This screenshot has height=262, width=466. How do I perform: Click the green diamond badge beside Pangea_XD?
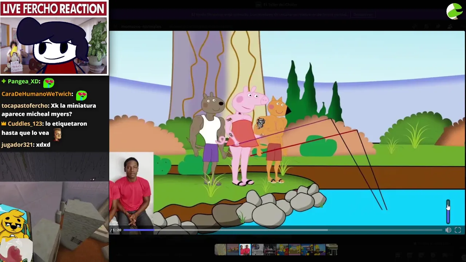pyautogui.click(x=4, y=81)
